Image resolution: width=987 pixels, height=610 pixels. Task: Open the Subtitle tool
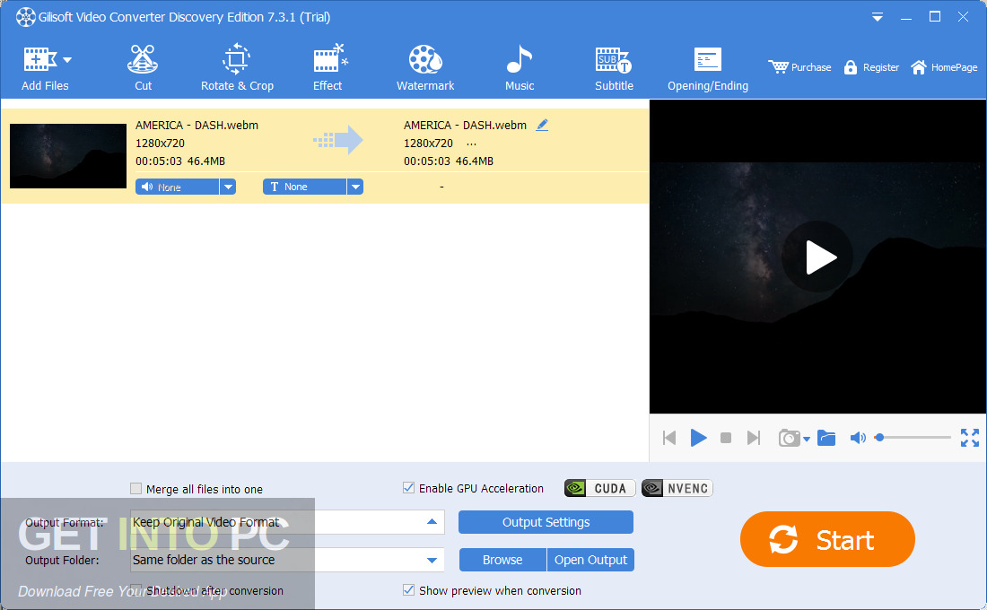[x=614, y=68]
